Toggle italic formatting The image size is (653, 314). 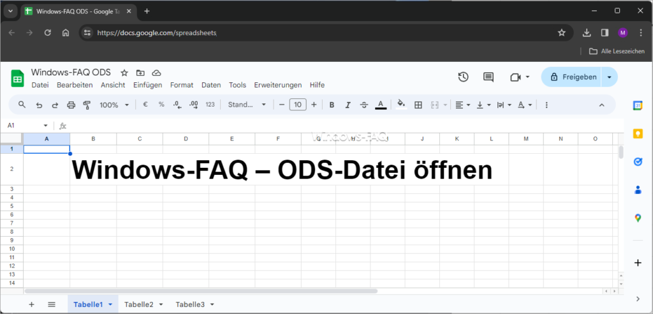(x=348, y=105)
